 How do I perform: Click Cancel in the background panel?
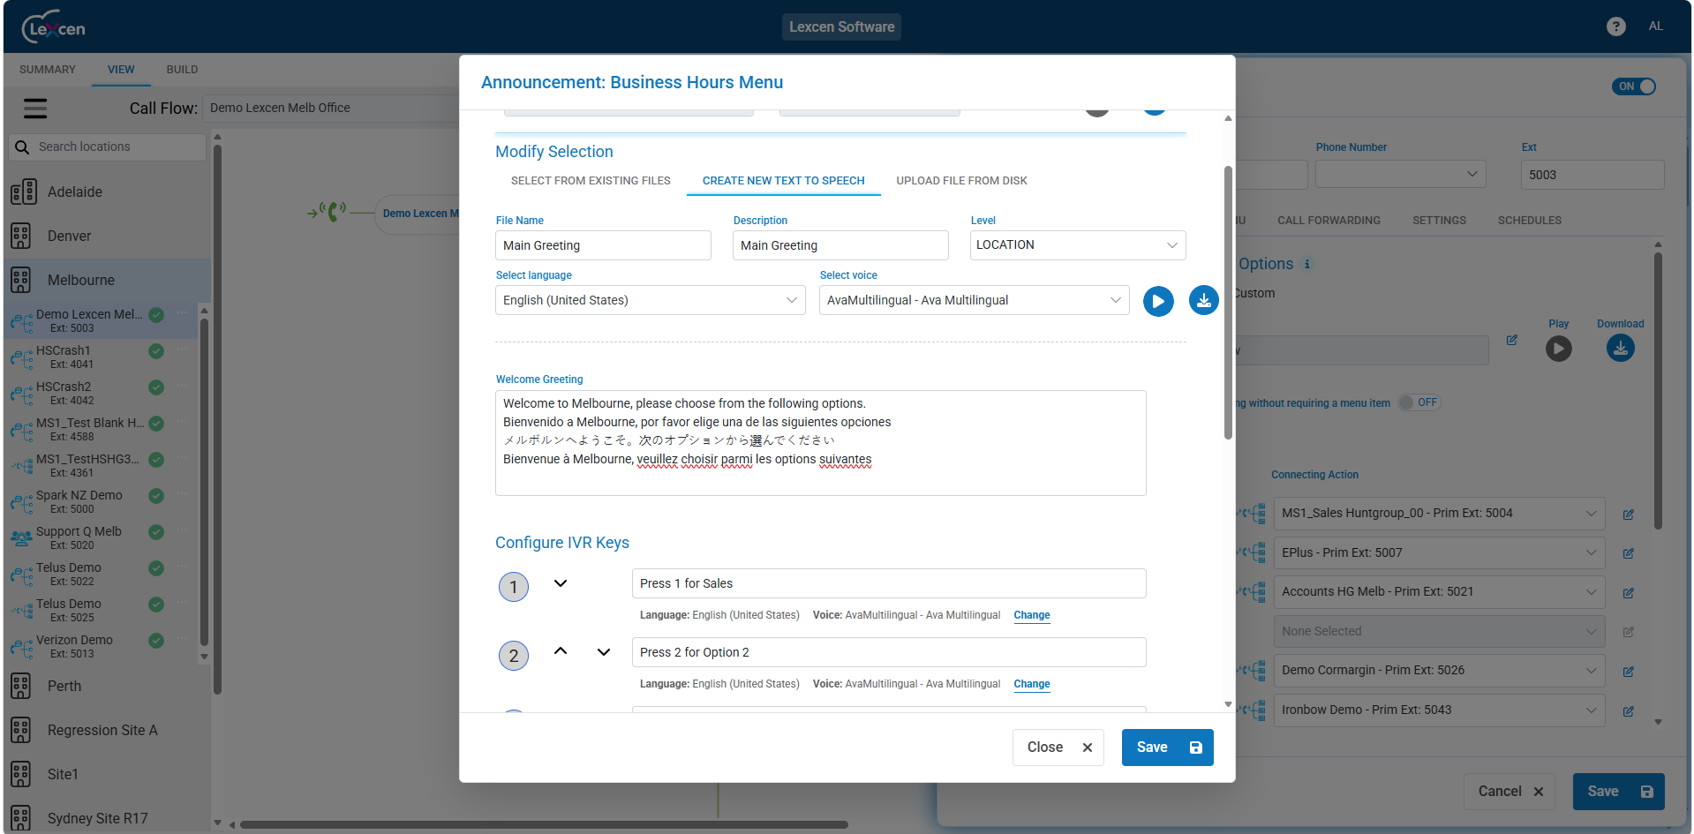1510,792
